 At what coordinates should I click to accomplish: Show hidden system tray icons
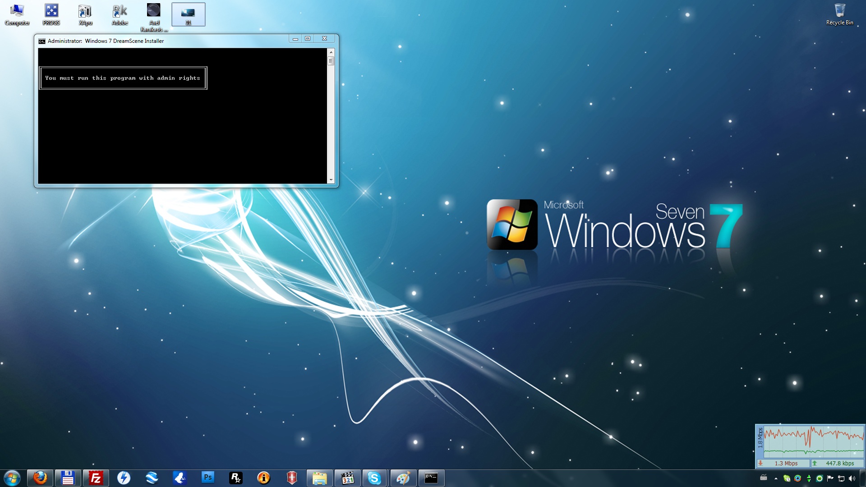coord(776,478)
